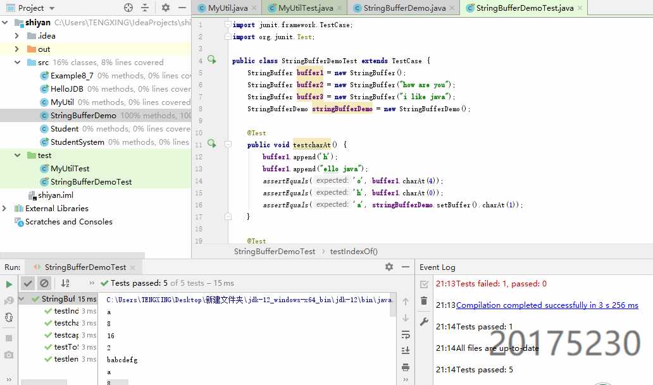Rerun tests with green play button
This screenshot has height=385, width=653.
[9, 284]
